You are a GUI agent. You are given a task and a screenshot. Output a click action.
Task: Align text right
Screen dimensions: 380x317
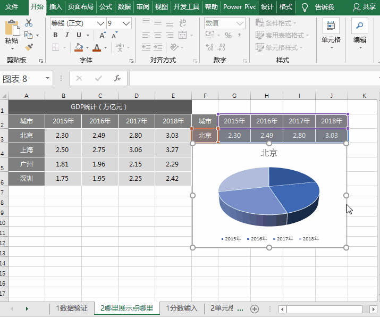pyautogui.click(x=170, y=35)
